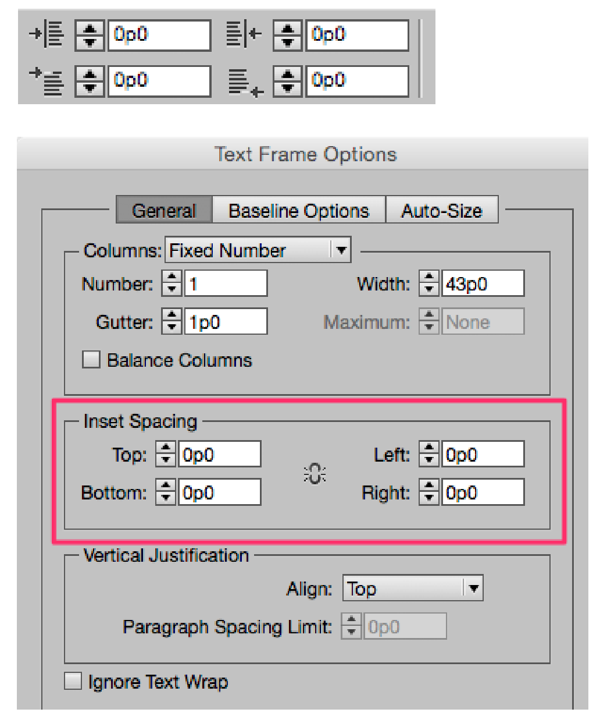Click the right indent icon

click(244, 35)
